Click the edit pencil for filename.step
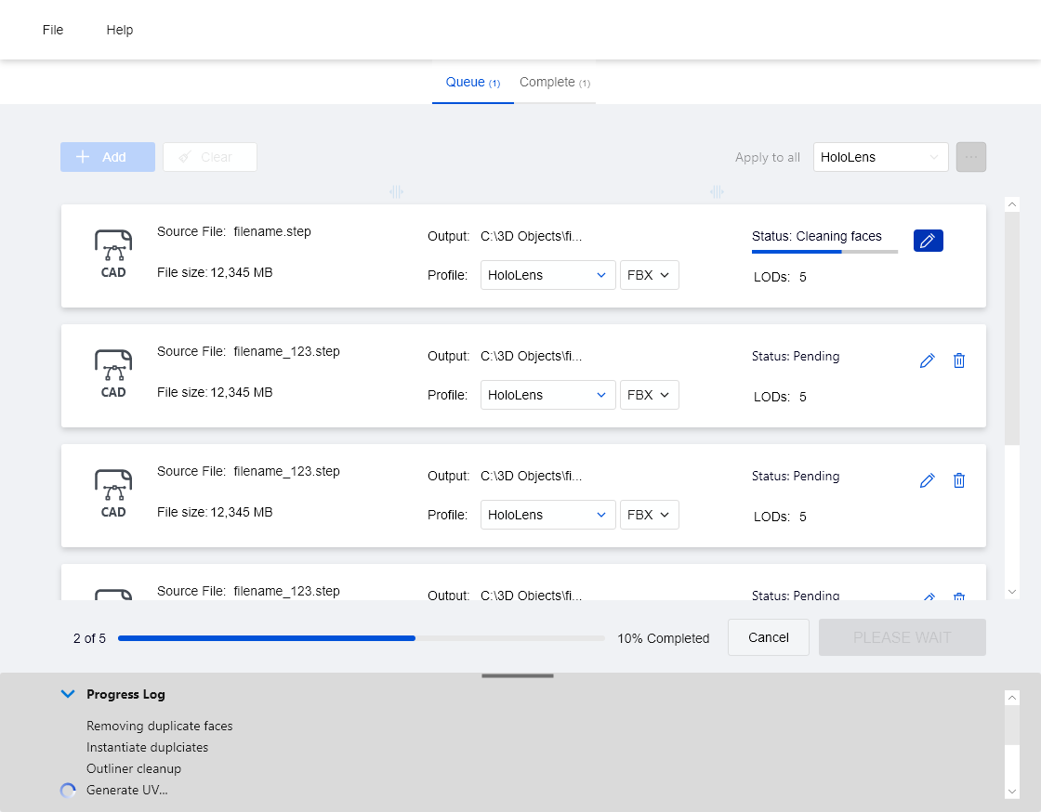The height and width of the screenshot is (812, 1041). 928,240
